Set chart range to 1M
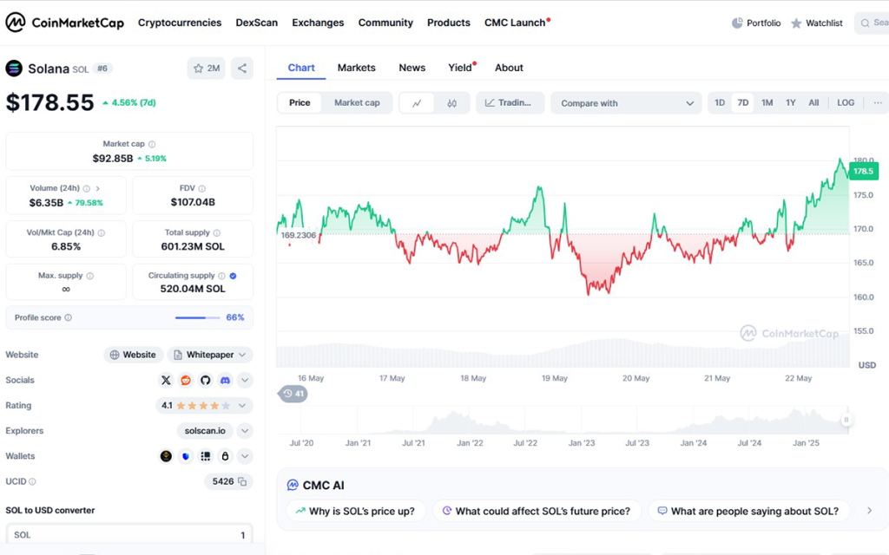889x555 pixels. [x=767, y=102]
